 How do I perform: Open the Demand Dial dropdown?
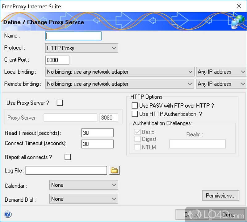(x=84, y=199)
